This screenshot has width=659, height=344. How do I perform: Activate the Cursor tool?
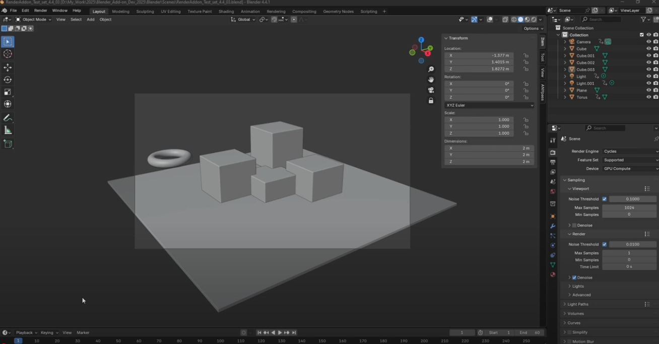pyautogui.click(x=8, y=54)
